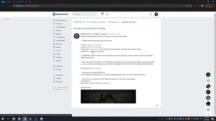
Task: Close the current VK tab
Action: [x=26, y=2]
